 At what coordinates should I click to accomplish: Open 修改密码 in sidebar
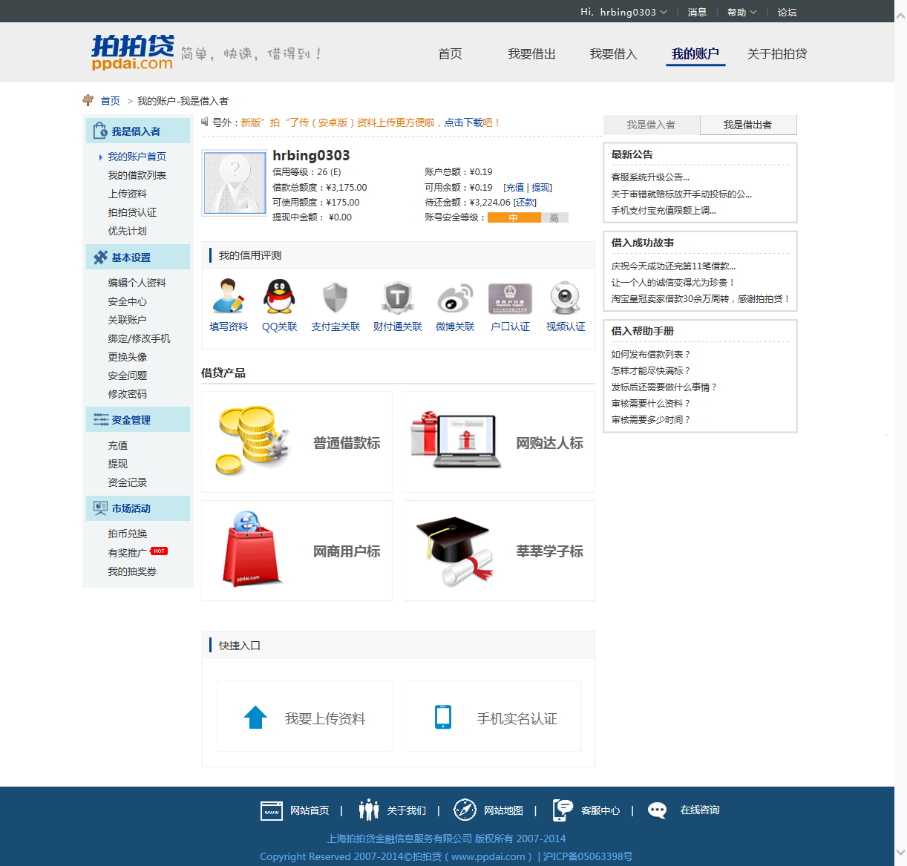(x=128, y=394)
